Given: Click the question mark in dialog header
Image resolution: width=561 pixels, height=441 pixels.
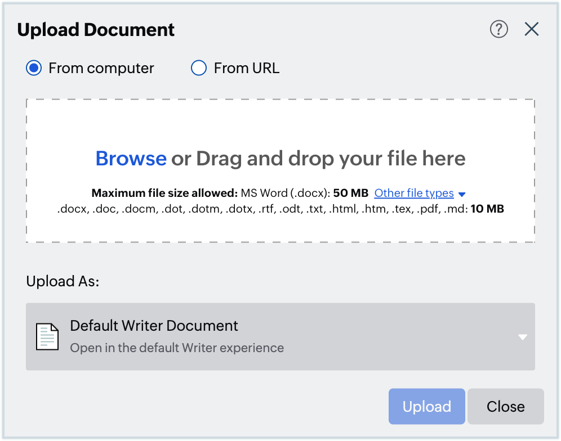Looking at the screenshot, I should (x=498, y=29).
